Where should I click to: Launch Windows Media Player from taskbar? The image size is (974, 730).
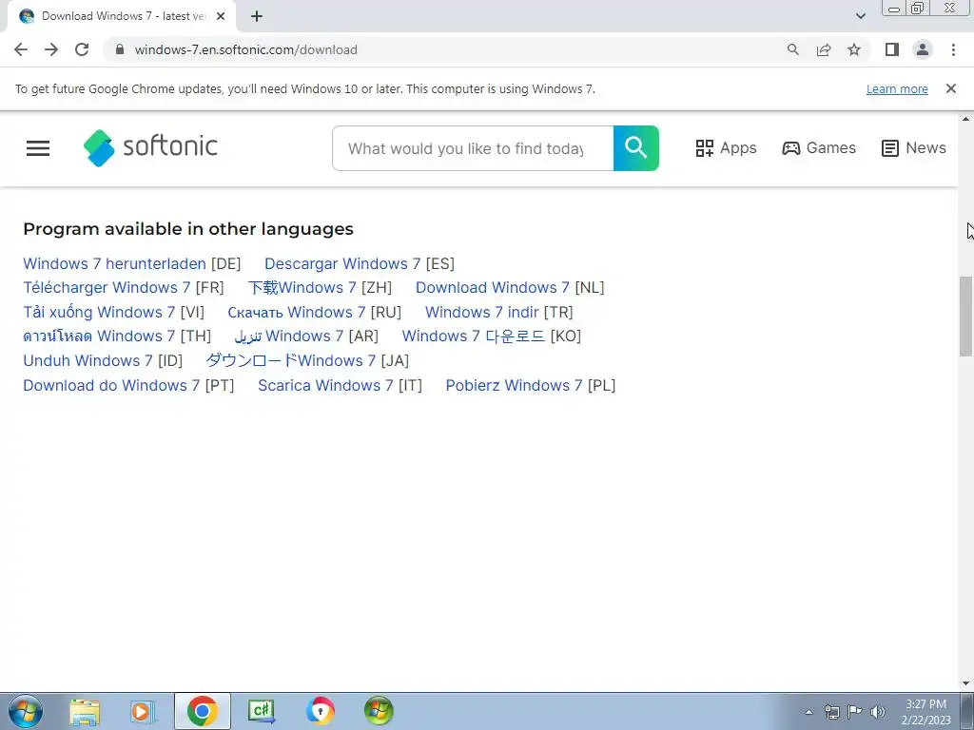(143, 711)
